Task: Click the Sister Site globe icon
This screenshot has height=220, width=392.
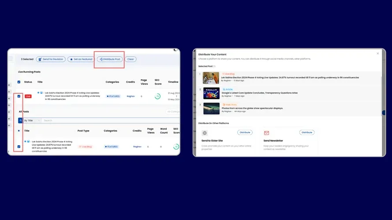Action: coord(205,133)
